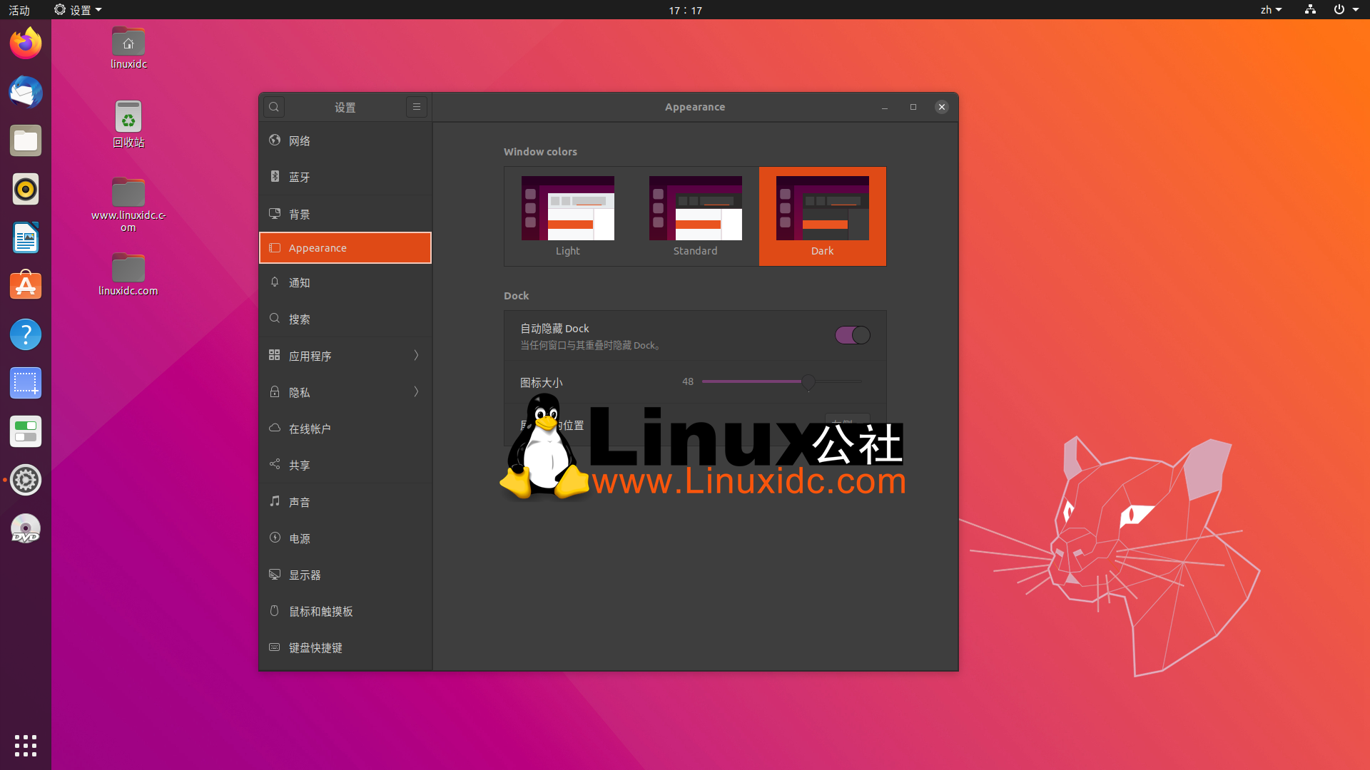1370x770 pixels.
Task: Disable 自动隐藏 Dock toggle
Action: 853,335
